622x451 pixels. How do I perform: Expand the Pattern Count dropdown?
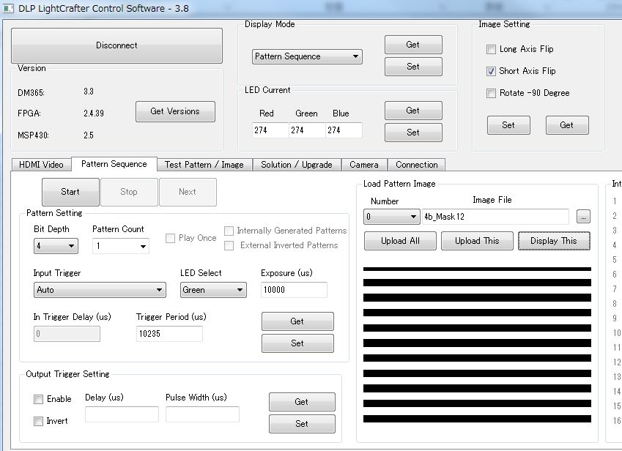click(121, 246)
